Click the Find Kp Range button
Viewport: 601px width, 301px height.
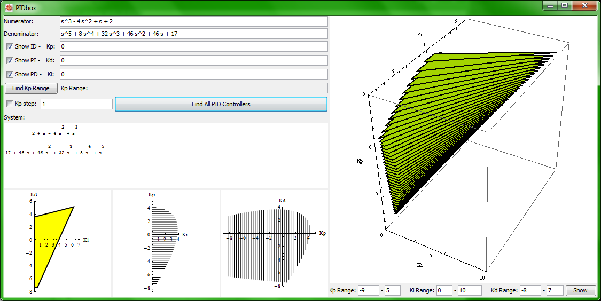pyautogui.click(x=31, y=88)
